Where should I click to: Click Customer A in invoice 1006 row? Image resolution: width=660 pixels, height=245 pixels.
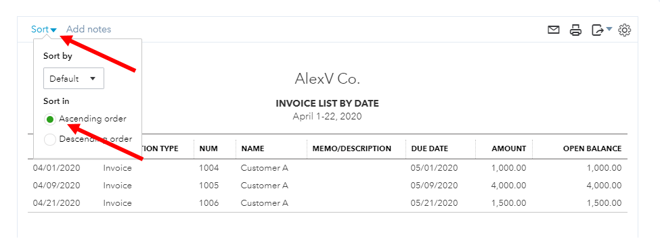[x=264, y=203]
